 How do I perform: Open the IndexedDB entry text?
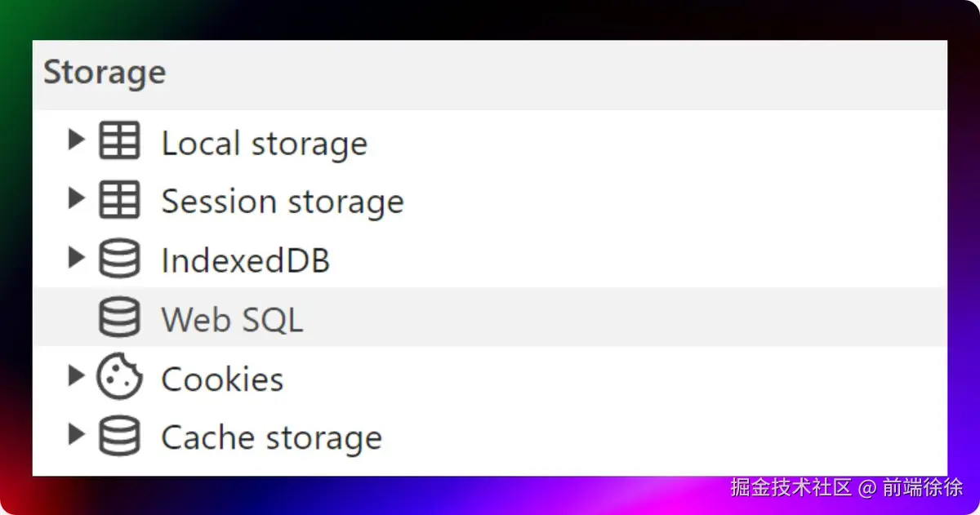[245, 260]
